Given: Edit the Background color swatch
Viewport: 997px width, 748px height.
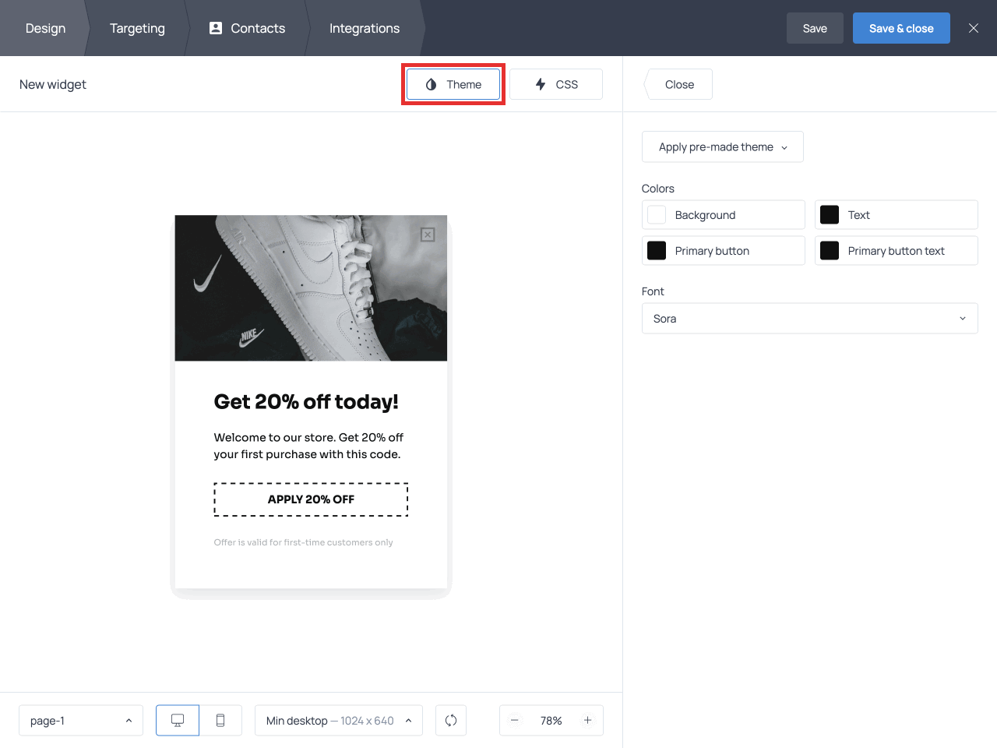Looking at the screenshot, I should pos(657,214).
